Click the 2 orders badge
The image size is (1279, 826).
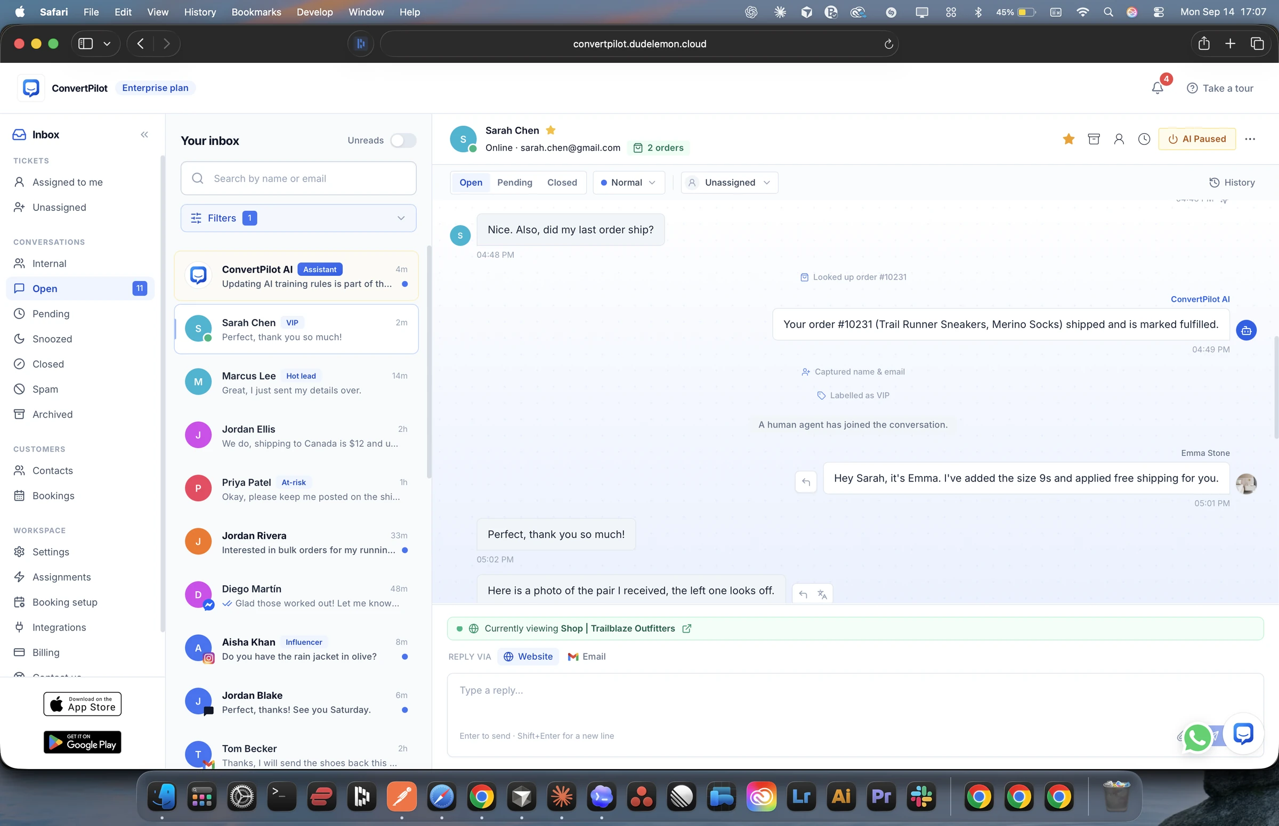[x=658, y=148]
